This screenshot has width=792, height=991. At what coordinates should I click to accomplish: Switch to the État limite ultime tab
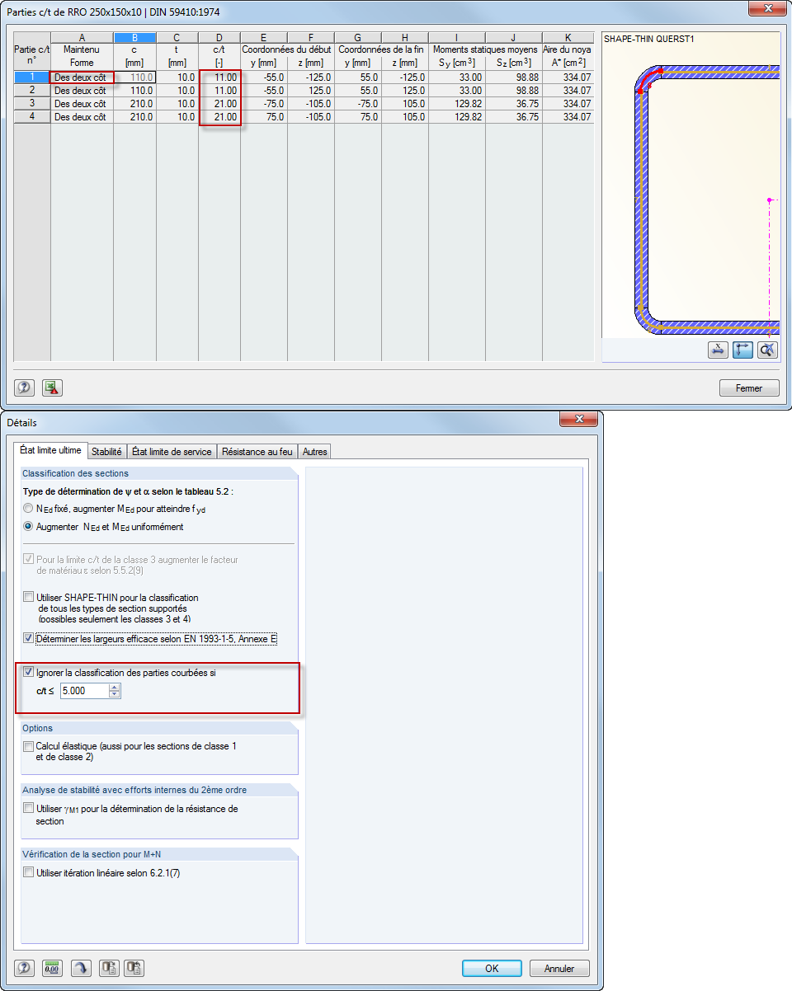coord(50,451)
